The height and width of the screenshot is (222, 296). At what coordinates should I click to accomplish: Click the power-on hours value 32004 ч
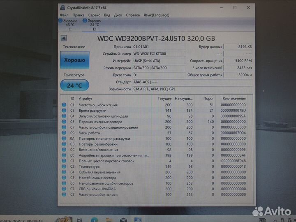pos(238,75)
